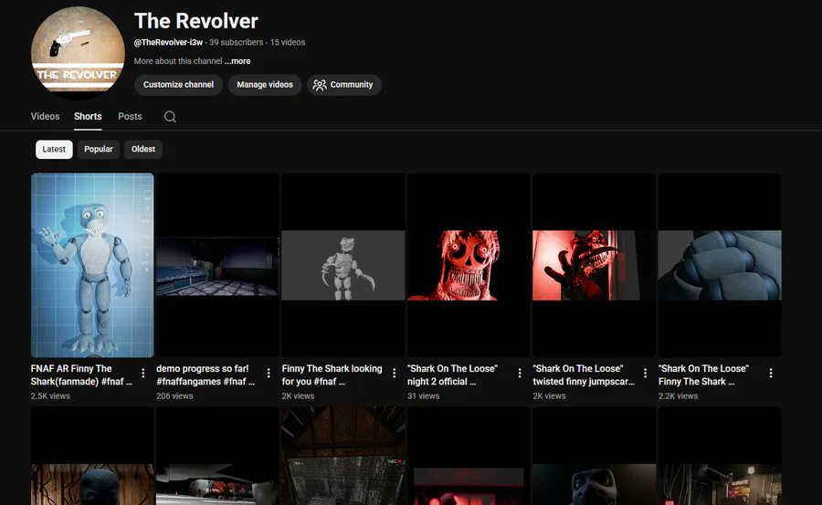822x505 pixels.
Task: Click the 2.5K views text
Action: click(x=50, y=396)
